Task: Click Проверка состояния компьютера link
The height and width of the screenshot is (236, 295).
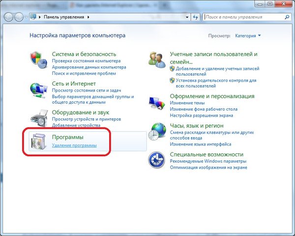Action: pos(86,61)
